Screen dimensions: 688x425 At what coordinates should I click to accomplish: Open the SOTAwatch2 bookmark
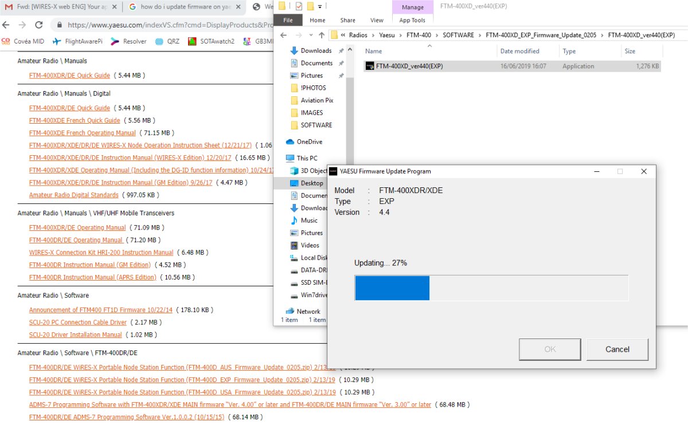click(212, 41)
